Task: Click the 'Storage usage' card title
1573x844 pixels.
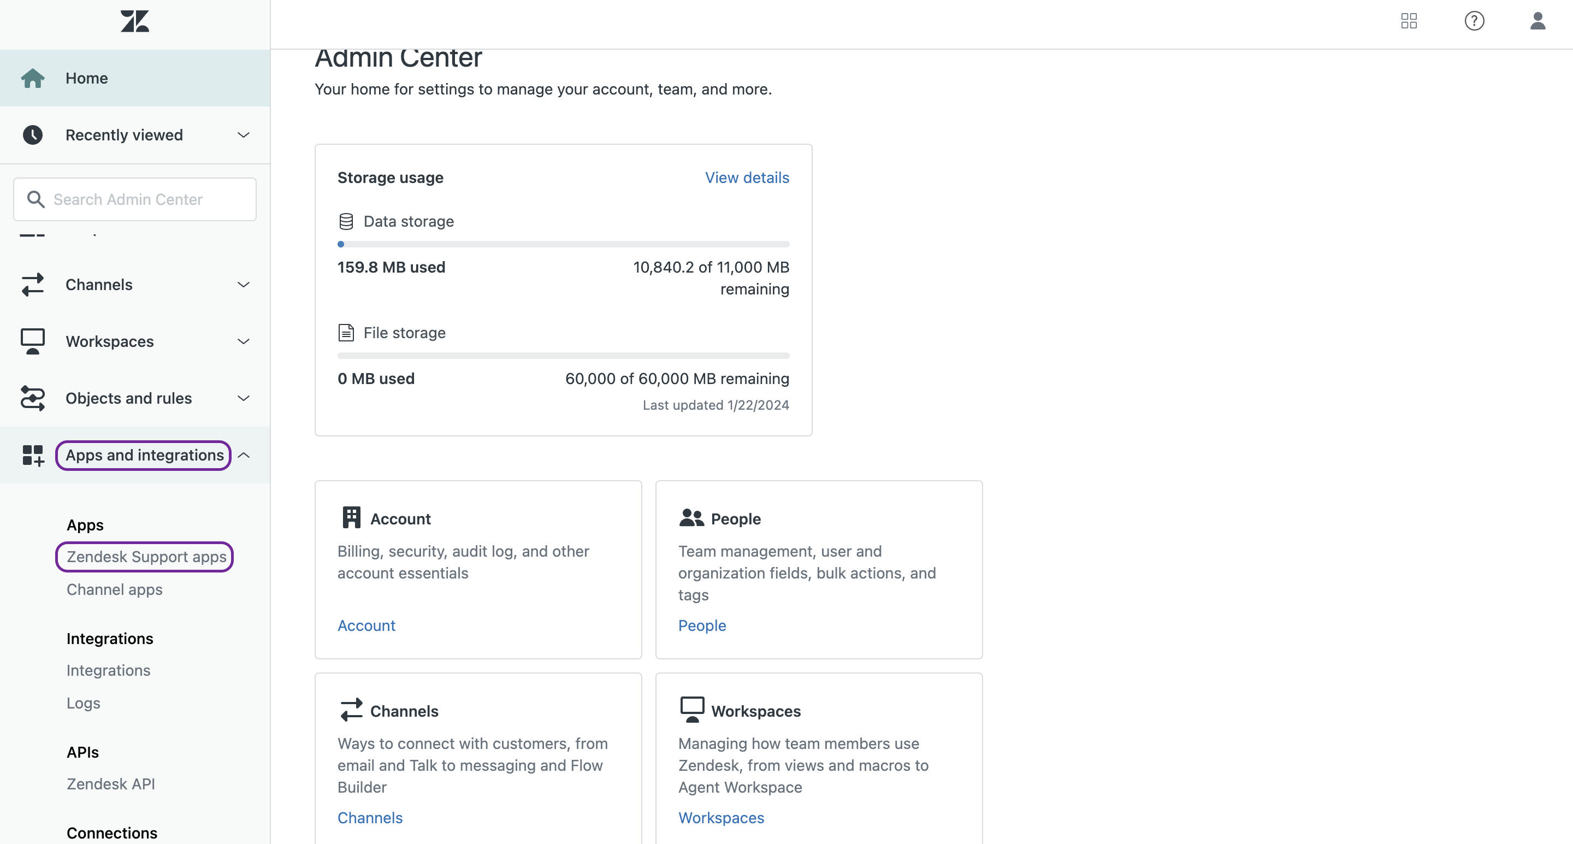Action: pyautogui.click(x=391, y=178)
